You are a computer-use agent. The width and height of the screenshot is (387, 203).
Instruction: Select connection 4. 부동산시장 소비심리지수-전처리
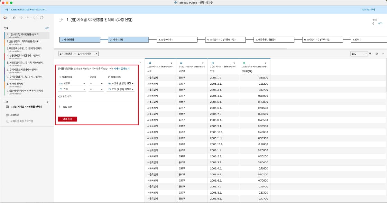point(27,56)
